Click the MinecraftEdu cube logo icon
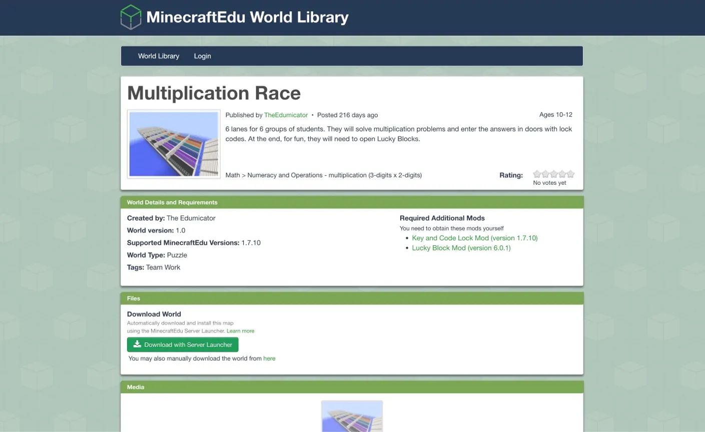Viewport: 705px width, 432px height. click(x=131, y=17)
